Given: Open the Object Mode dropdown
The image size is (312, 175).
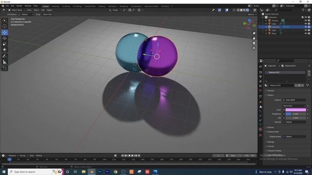Looking at the screenshot, I should (17, 10).
